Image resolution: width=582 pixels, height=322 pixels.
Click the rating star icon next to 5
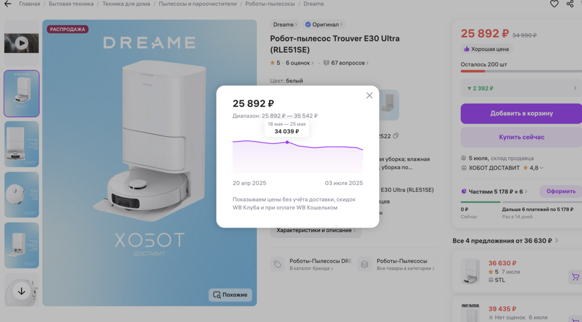pos(272,63)
